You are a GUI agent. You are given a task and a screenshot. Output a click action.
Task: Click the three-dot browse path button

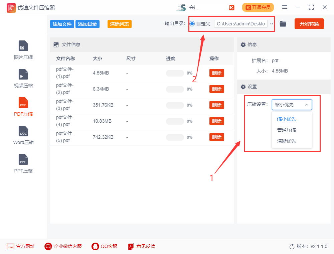tap(272, 24)
